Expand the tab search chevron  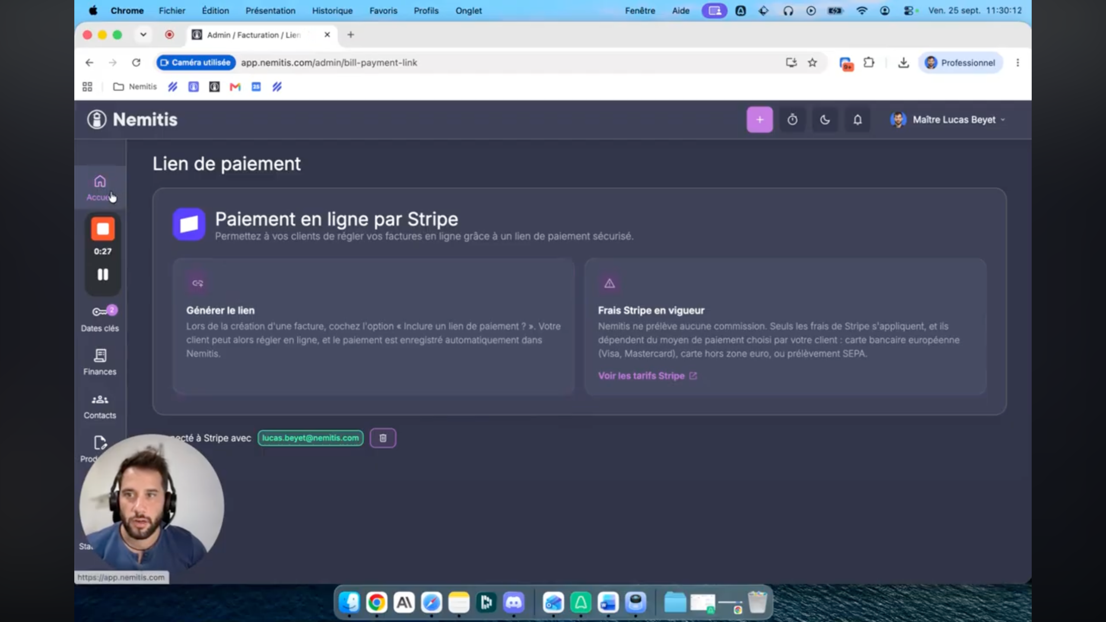click(x=143, y=35)
